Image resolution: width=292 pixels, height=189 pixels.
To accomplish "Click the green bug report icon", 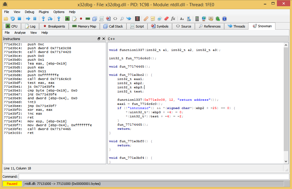I will pyautogui.click(x=217, y=19).
